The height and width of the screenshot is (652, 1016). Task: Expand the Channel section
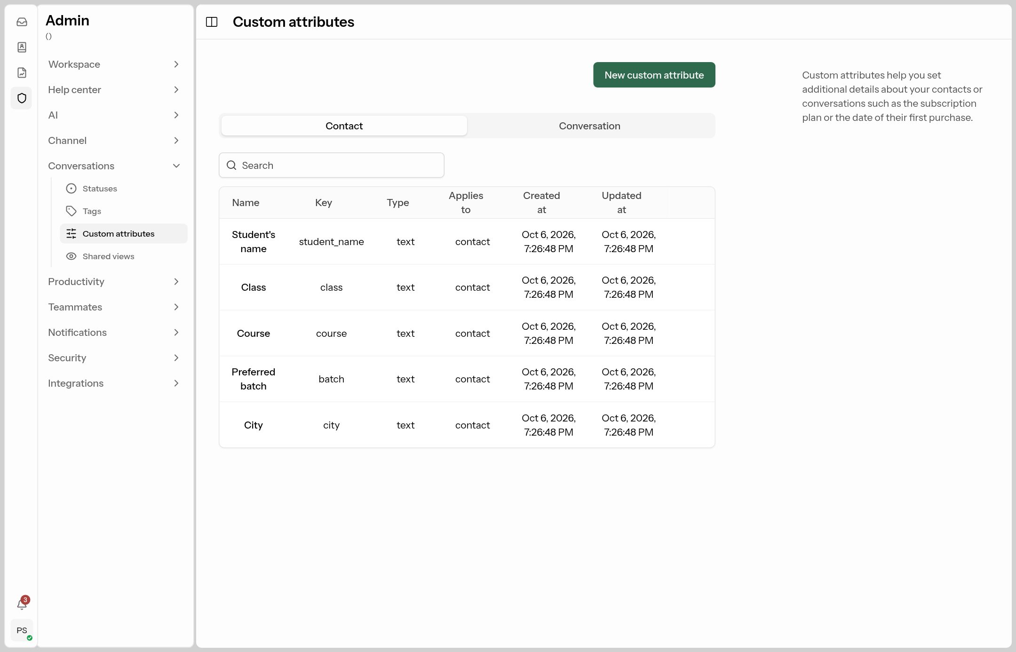tap(114, 141)
